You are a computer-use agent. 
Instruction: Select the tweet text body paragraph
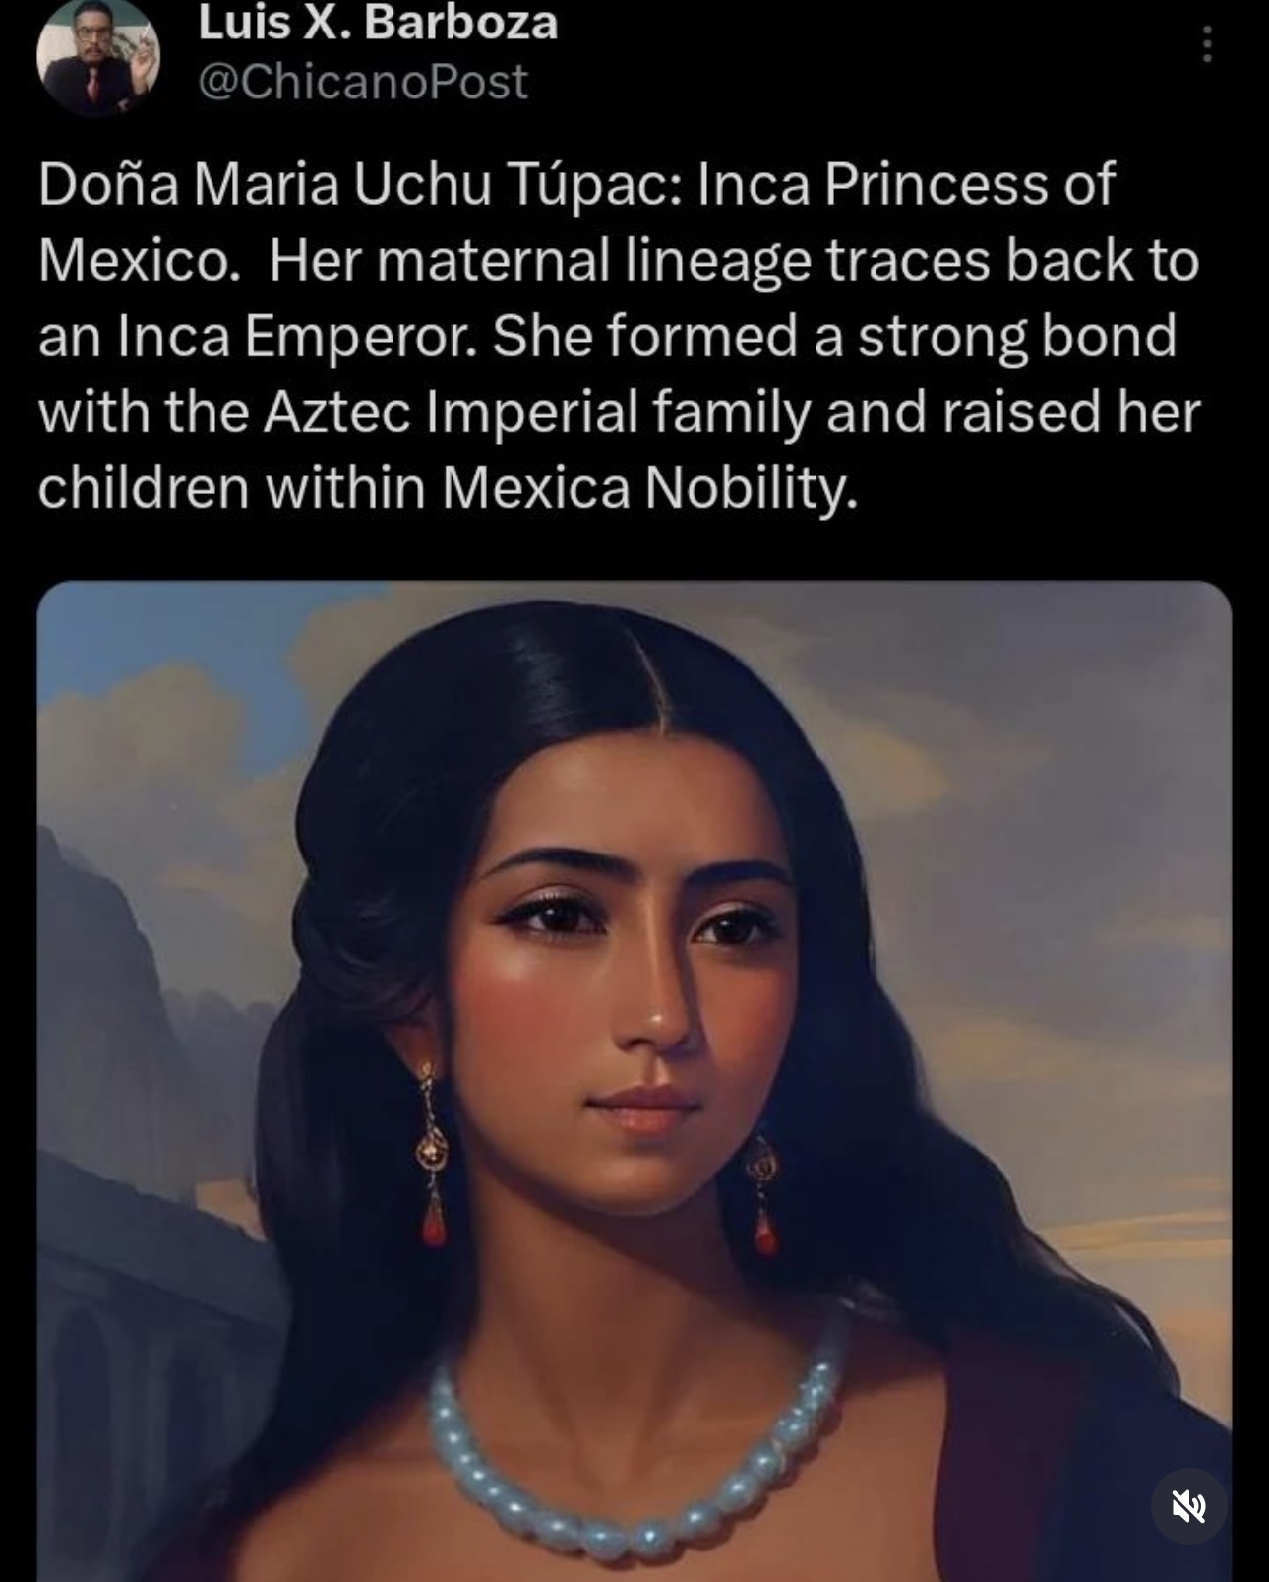(620, 336)
